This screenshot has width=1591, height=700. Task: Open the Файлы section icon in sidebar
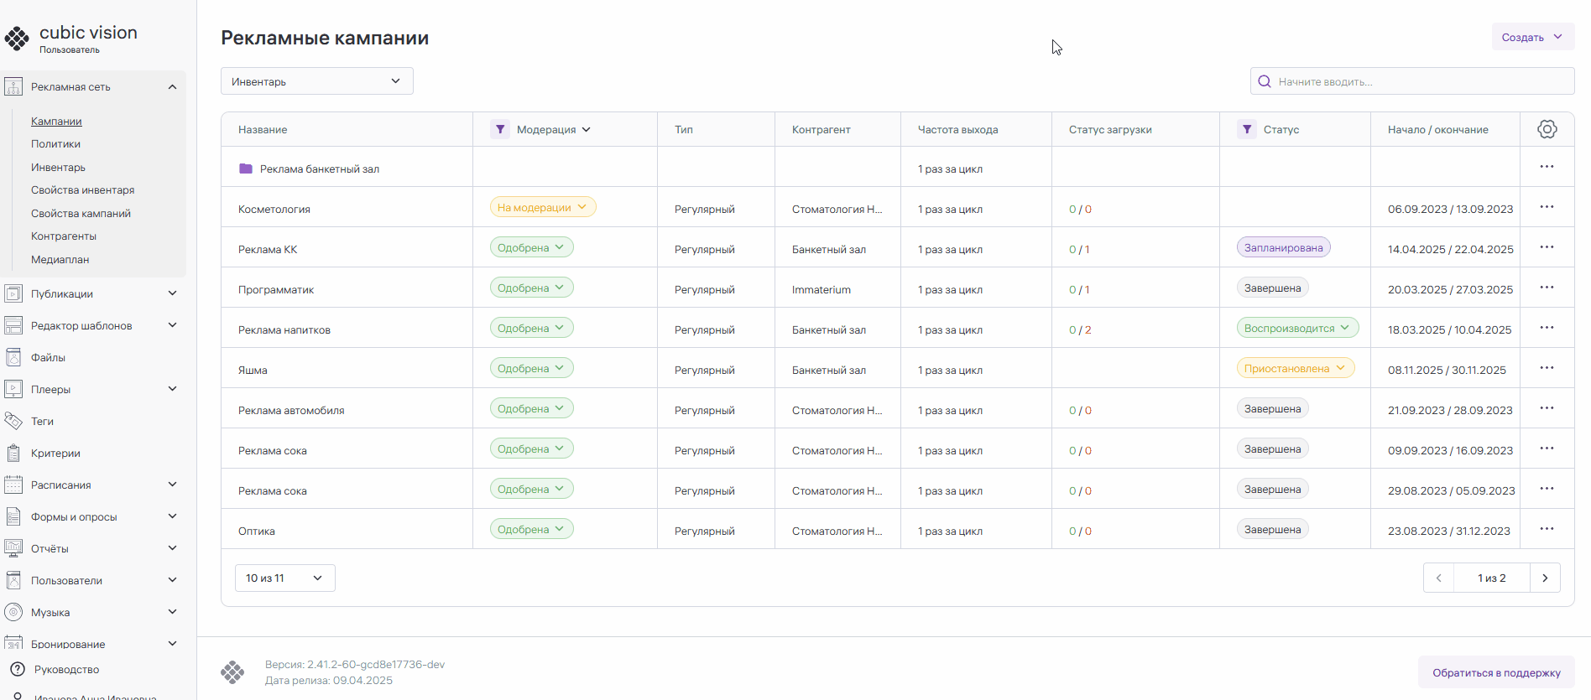[13, 358]
